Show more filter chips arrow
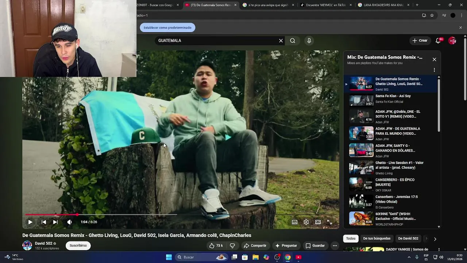Screen dimensions: 467x263 435,239
